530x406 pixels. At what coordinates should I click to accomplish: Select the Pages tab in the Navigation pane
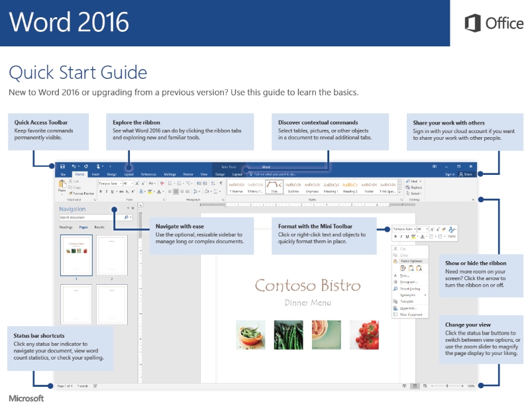(x=83, y=227)
